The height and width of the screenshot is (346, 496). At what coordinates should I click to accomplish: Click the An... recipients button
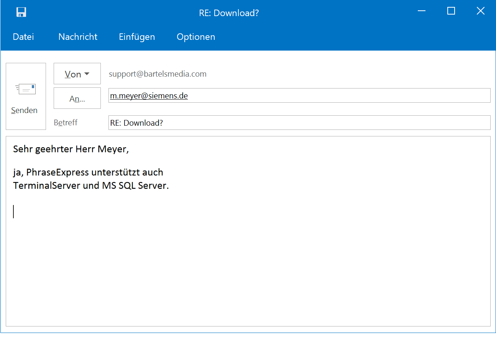coord(77,98)
